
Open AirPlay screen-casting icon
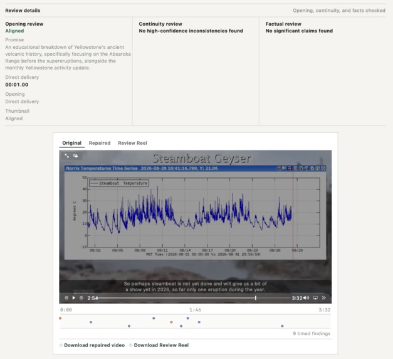click(315, 298)
